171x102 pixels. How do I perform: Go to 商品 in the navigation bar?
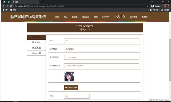point(66,17)
